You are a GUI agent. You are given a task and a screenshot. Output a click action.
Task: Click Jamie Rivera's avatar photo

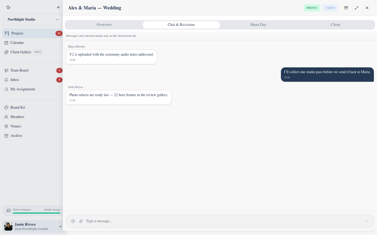tap(8, 226)
